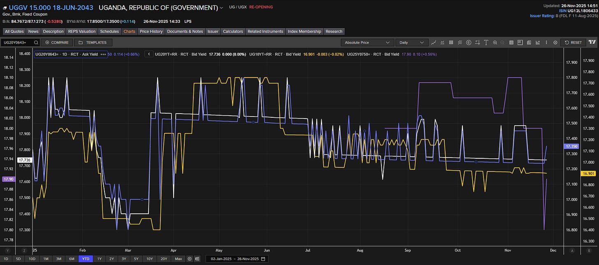Click the COMPARE button
Screen dimensions: 599x265
(x=57, y=43)
